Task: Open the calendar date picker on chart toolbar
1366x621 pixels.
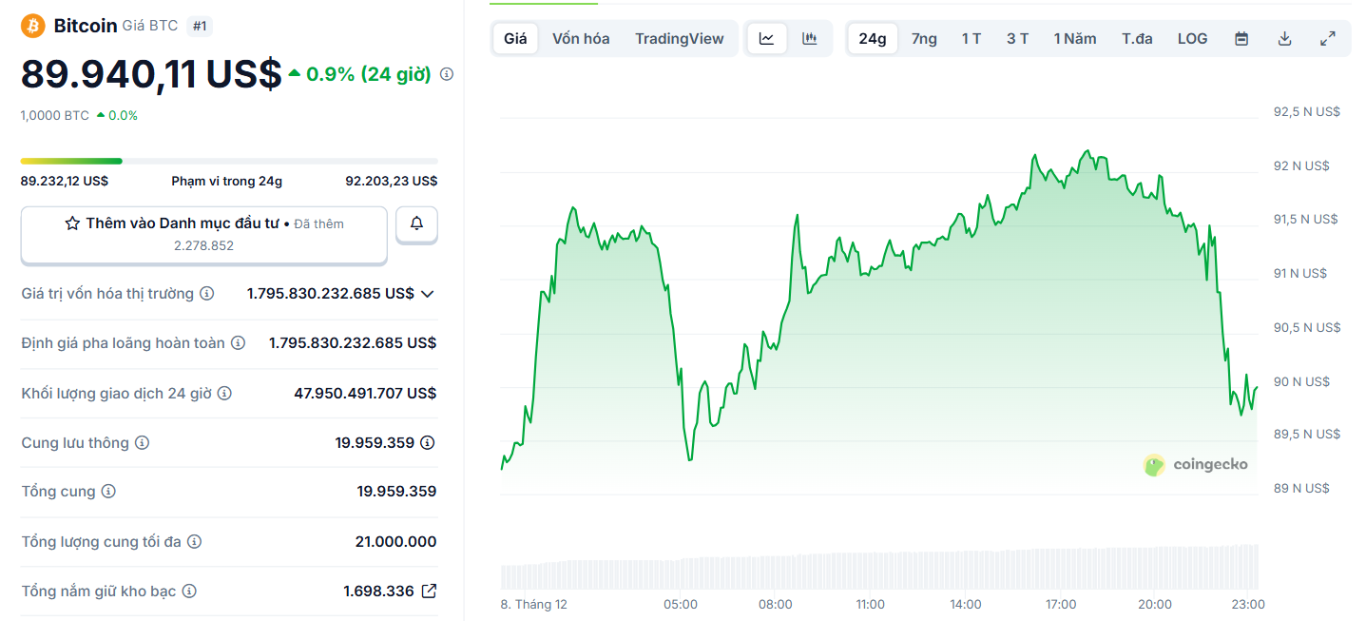Action: point(1241,38)
